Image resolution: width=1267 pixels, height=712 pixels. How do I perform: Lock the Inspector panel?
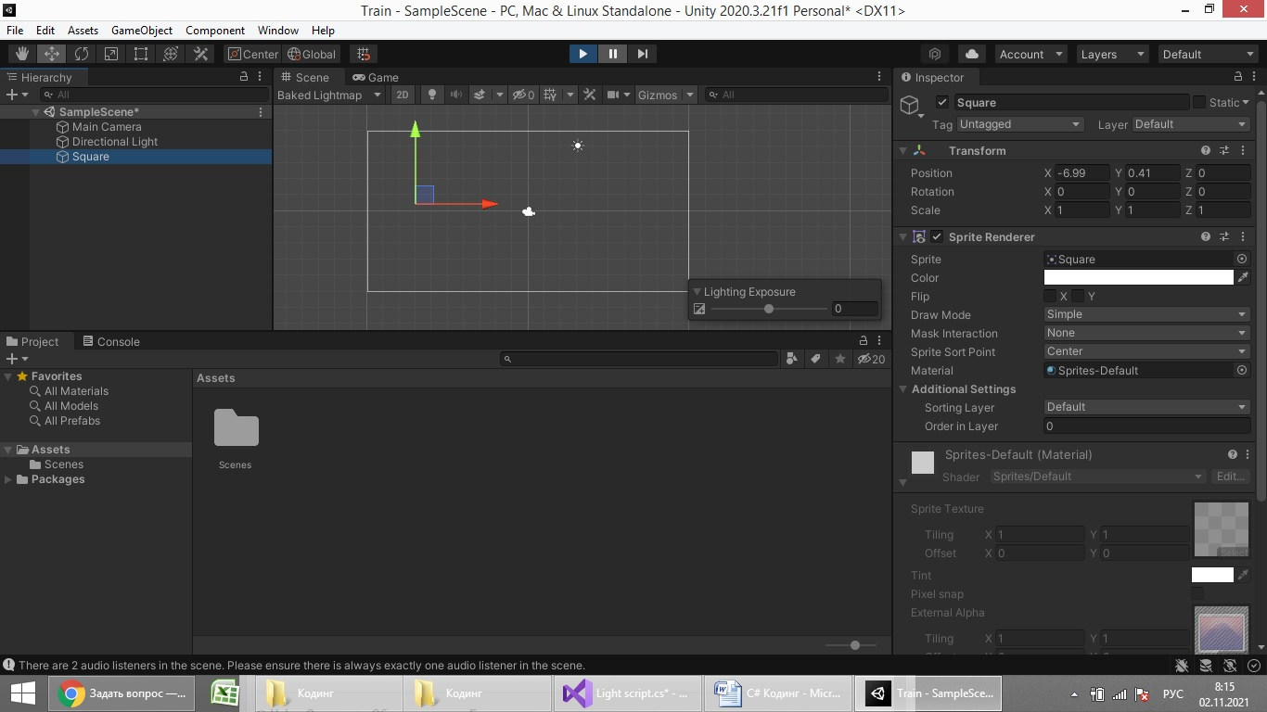[x=1238, y=77]
